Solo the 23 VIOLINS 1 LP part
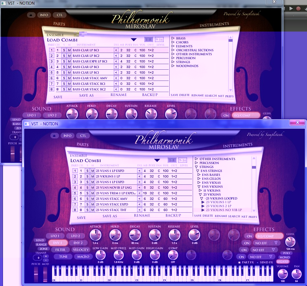The width and height of the screenshot is (307, 286). click(87, 177)
